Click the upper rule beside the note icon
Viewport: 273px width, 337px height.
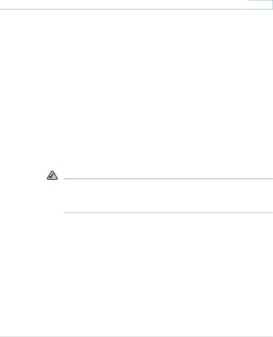[168, 179]
